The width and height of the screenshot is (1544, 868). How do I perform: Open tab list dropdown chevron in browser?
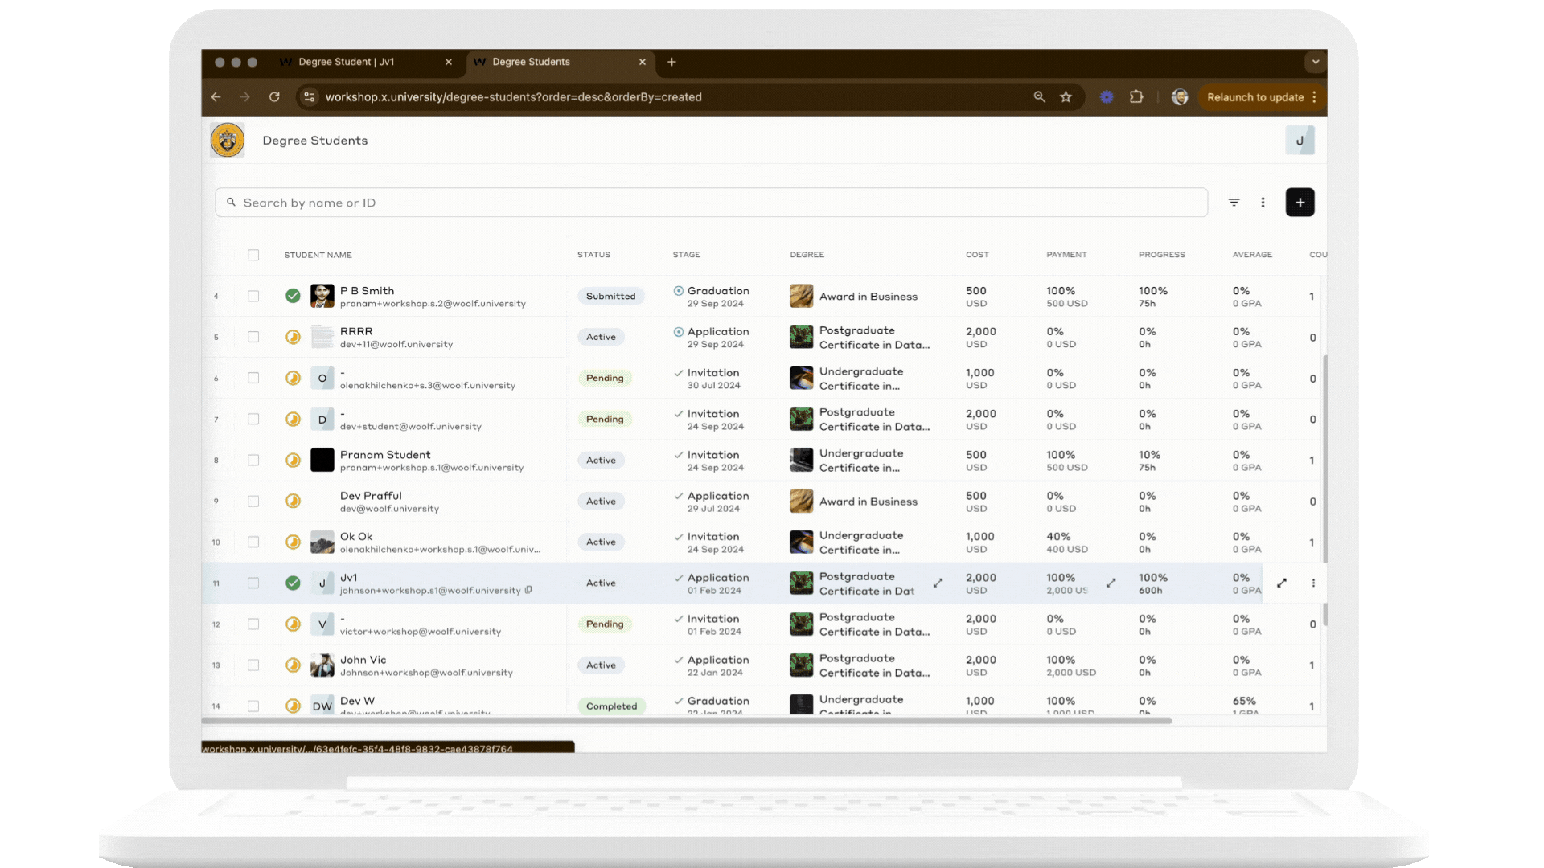coord(1315,62)
